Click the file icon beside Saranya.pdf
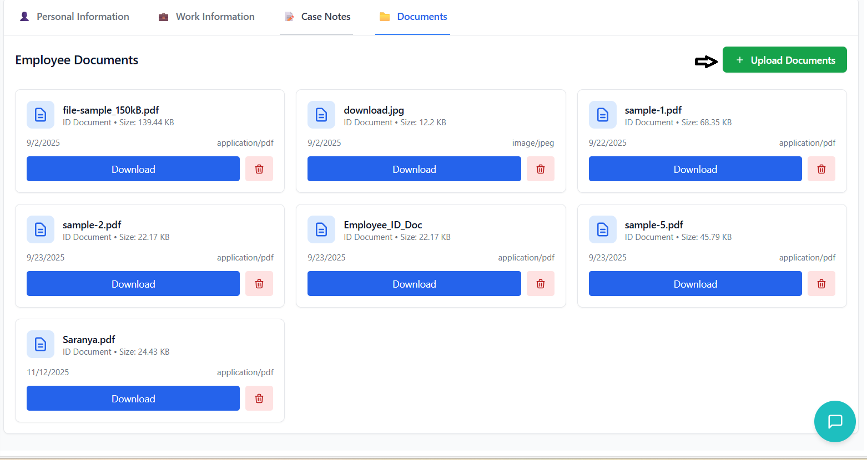867x460 pixels. coord(41,344)
